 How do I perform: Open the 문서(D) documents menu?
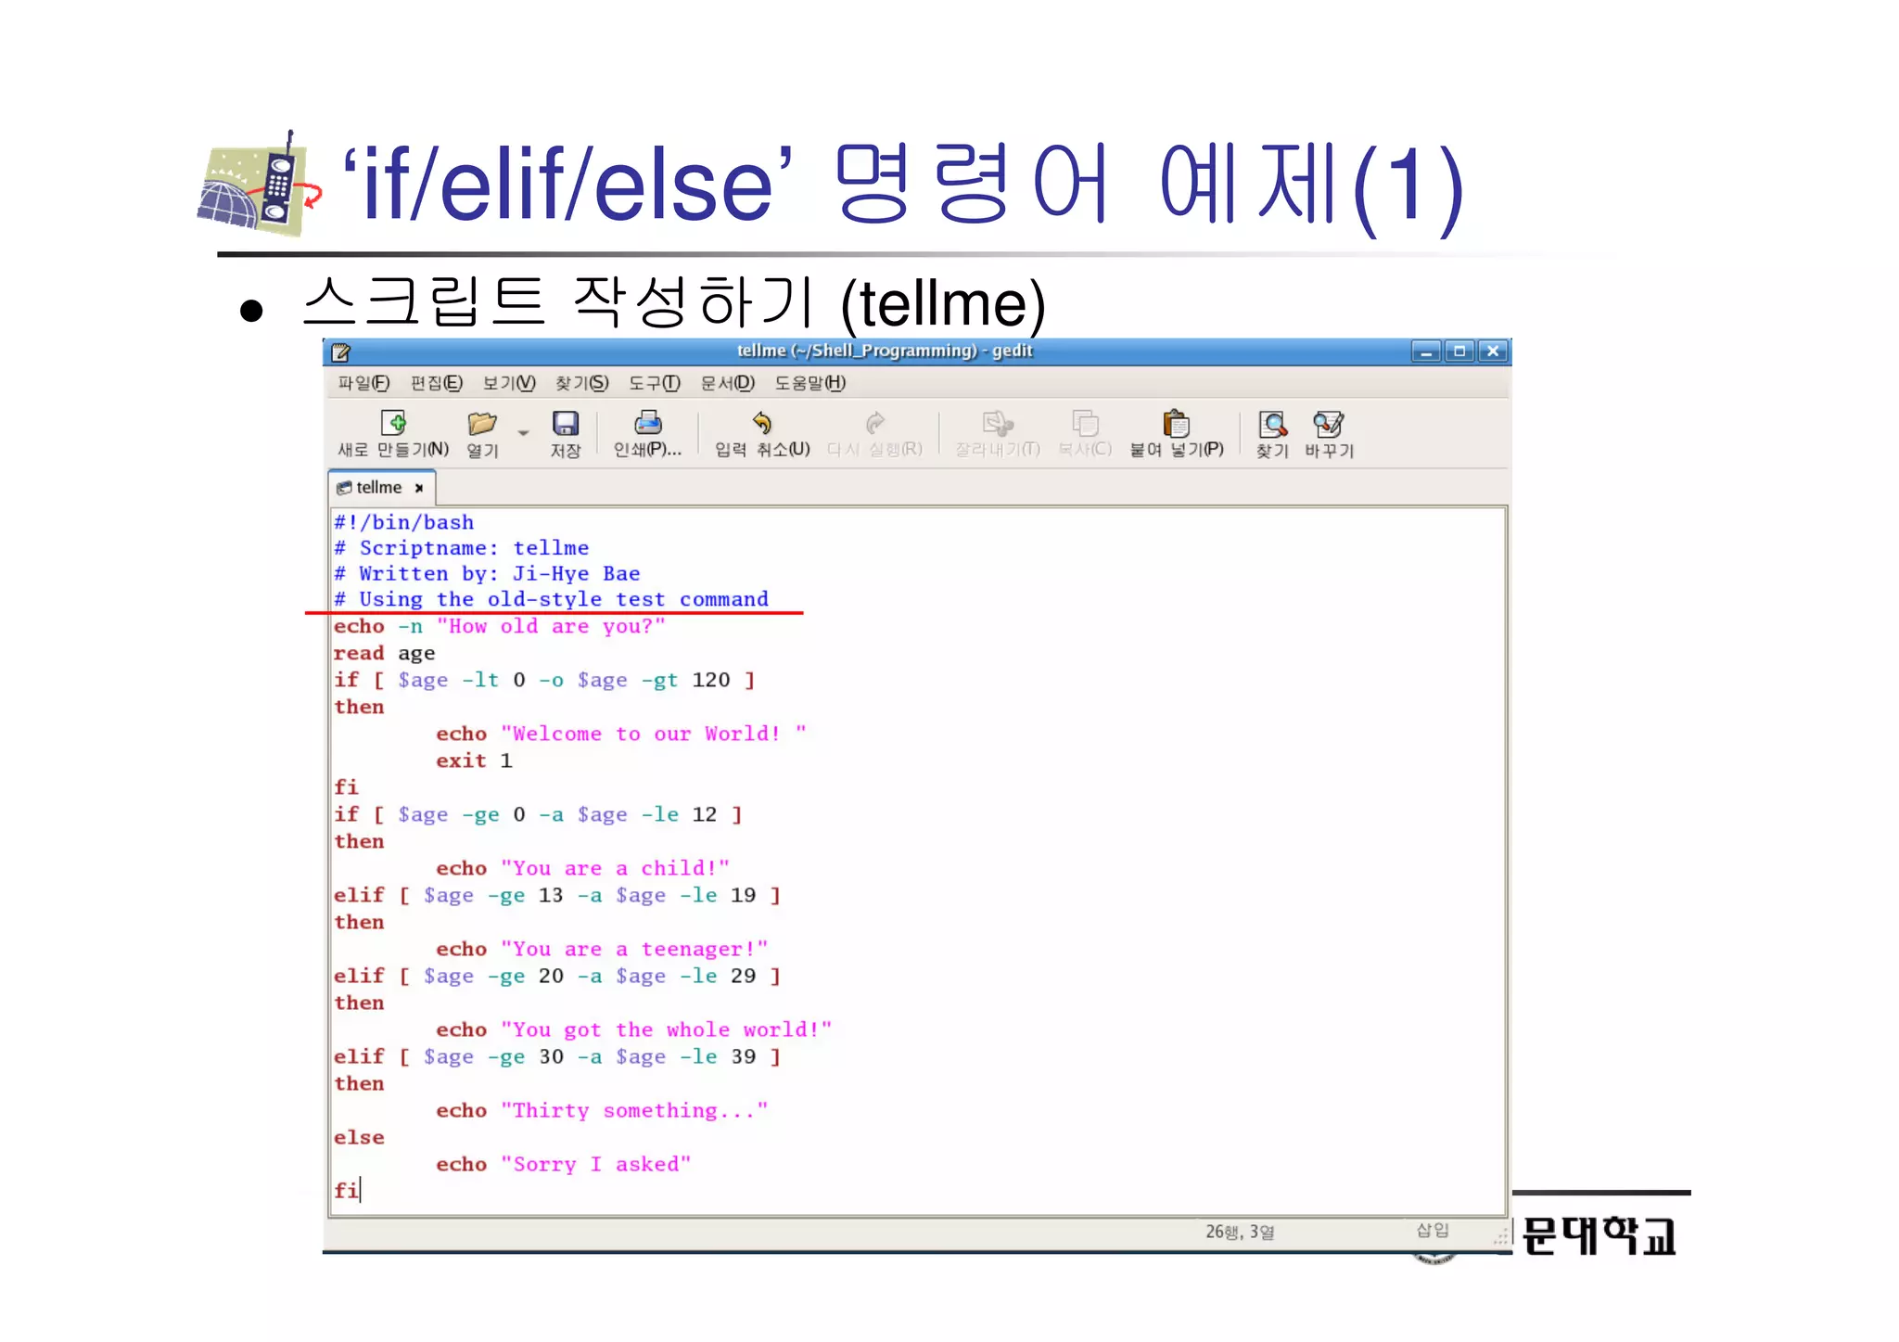click(x=727, y=383)
